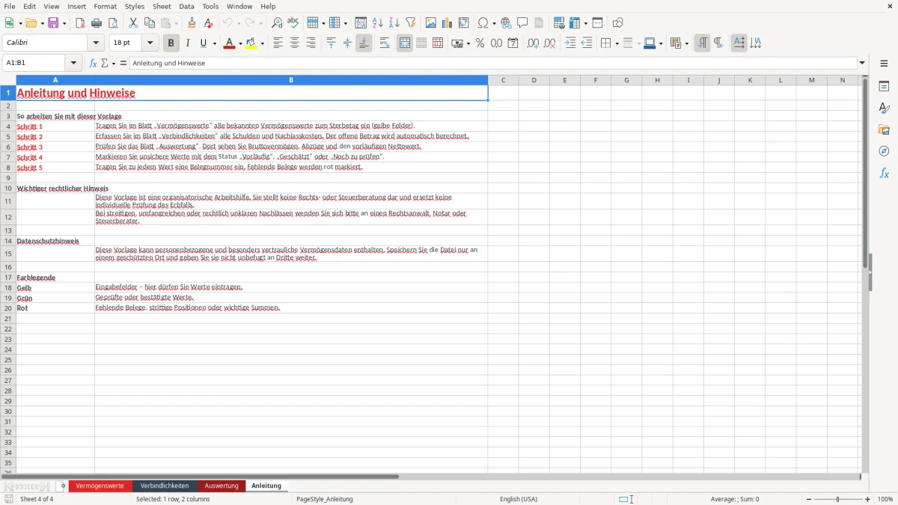The height and width of the screenshot is (505, 898).
Task: Open the font color dropdown arrow
Action: pyautogui.click(x=239, y=43)
